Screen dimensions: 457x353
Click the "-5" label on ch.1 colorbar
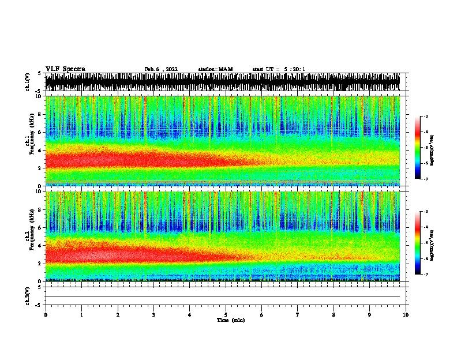pos(425,148)
